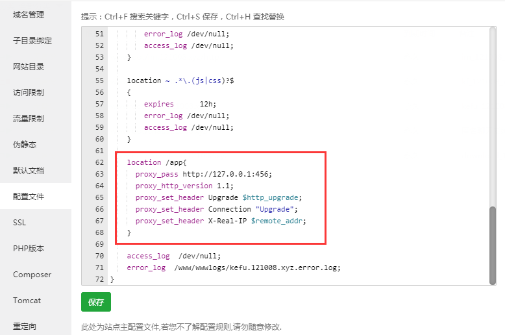Open the 网站目录 settings tab
This screenshot has height=335, width=505.
29,66
